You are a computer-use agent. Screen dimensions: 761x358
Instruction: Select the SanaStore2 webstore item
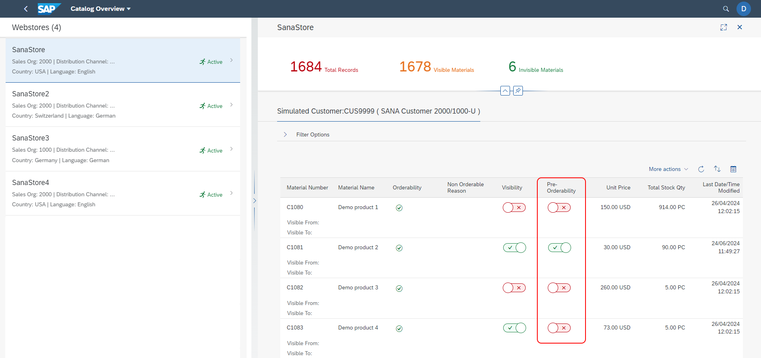click(123, 105)
